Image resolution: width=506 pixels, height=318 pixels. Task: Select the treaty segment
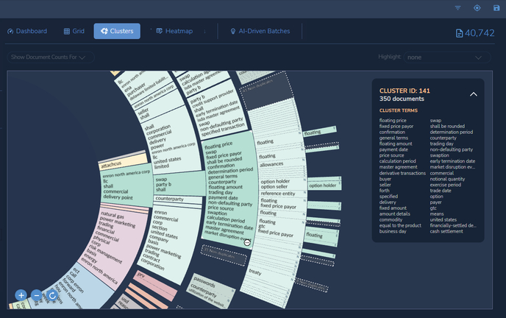coord(269,273)
